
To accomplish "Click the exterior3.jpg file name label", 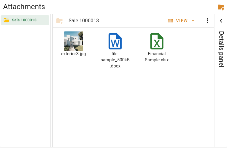I will pos(74,54).
